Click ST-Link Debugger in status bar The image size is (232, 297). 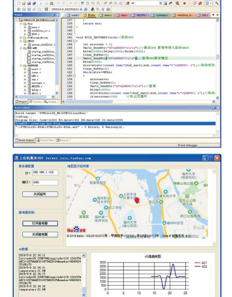pos(187,145)
